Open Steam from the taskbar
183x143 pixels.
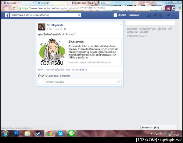coord(38,134)
